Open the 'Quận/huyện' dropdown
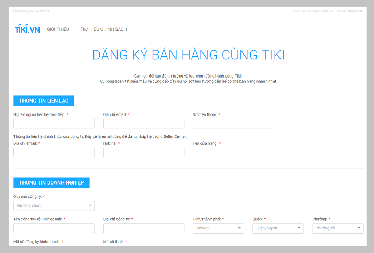The image size is (374, 253). (278, 228)
